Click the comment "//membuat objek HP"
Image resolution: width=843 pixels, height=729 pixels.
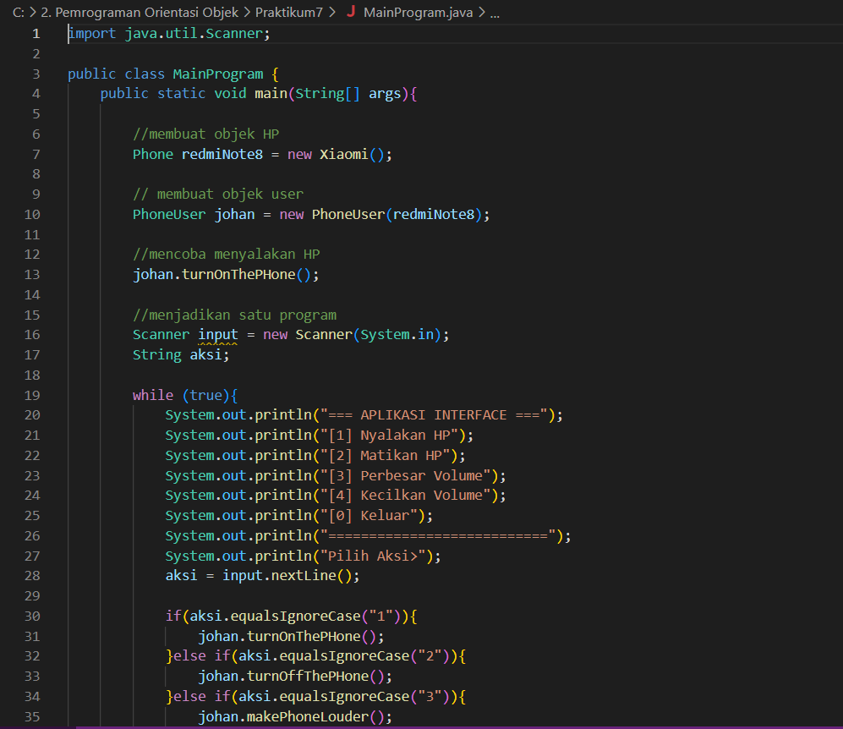(x=205, y=134)
